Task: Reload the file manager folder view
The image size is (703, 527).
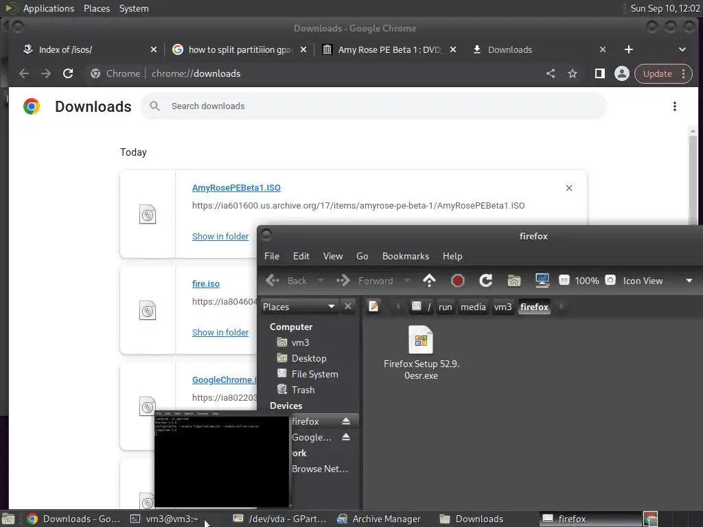Action: 485,281
